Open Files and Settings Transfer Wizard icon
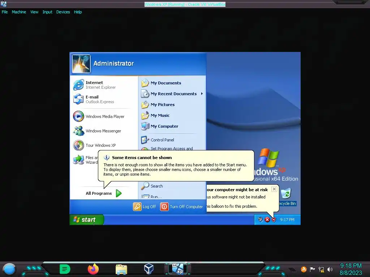This screenshot has height=277, width=370. coord(78,160)
